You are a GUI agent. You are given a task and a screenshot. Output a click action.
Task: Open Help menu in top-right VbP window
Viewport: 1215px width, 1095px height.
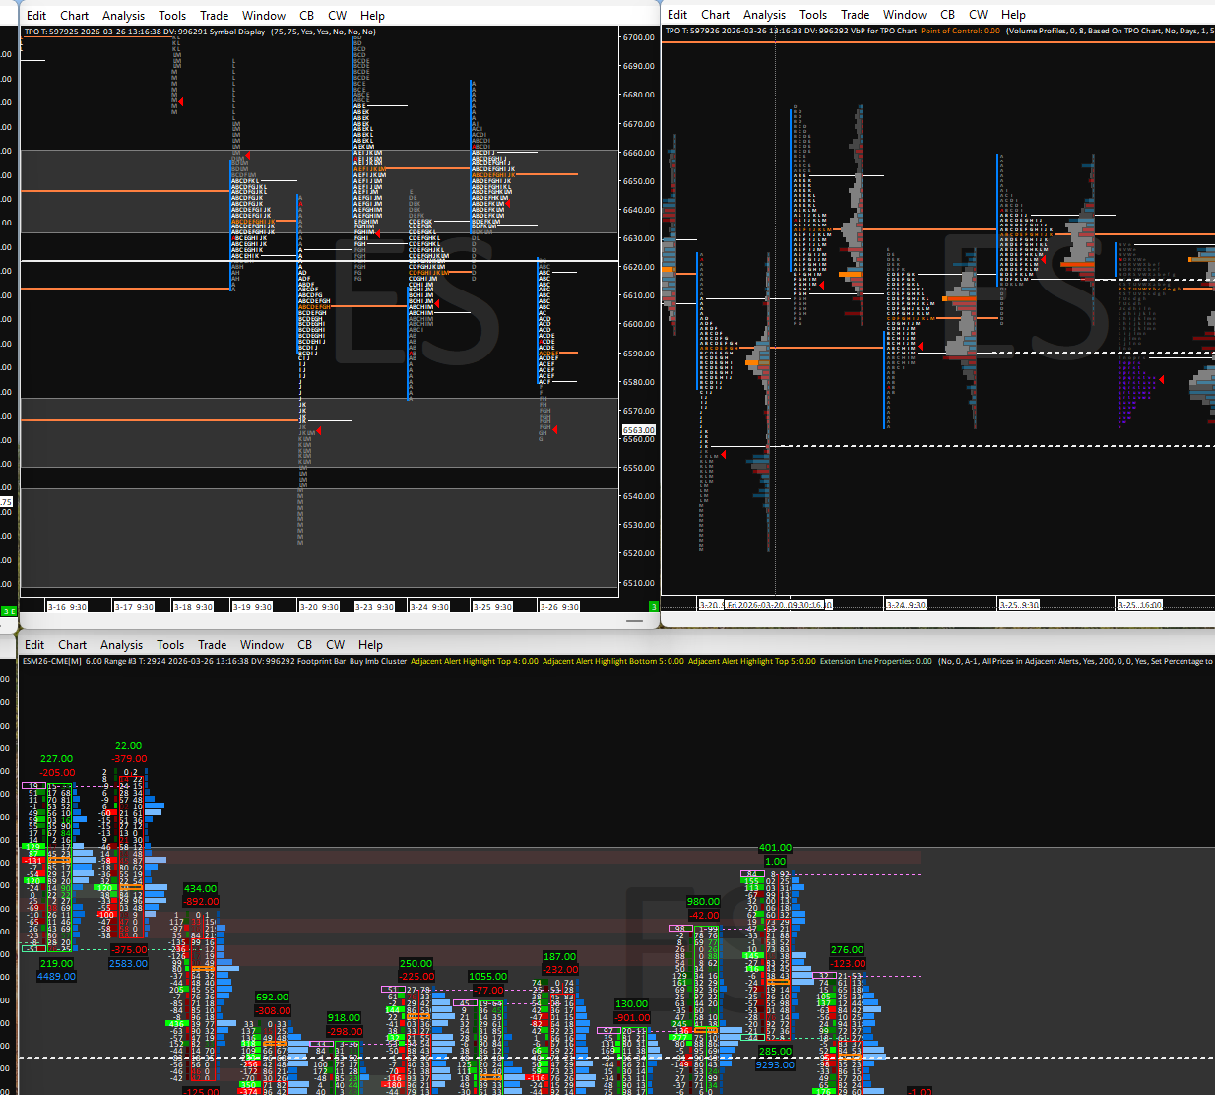click(x=1013, y=14)
